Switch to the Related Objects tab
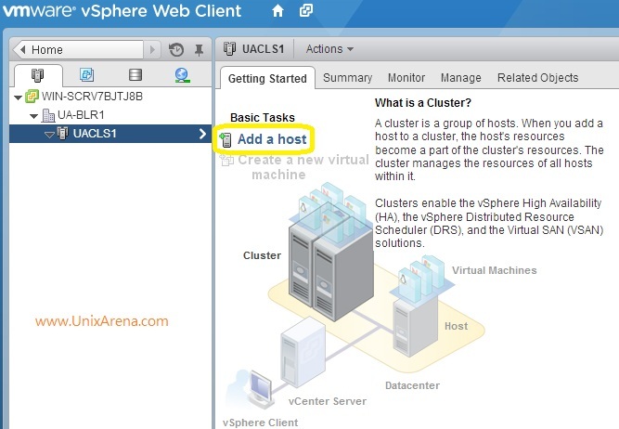Viewport: 619px width, 429px height. point(537,78)
